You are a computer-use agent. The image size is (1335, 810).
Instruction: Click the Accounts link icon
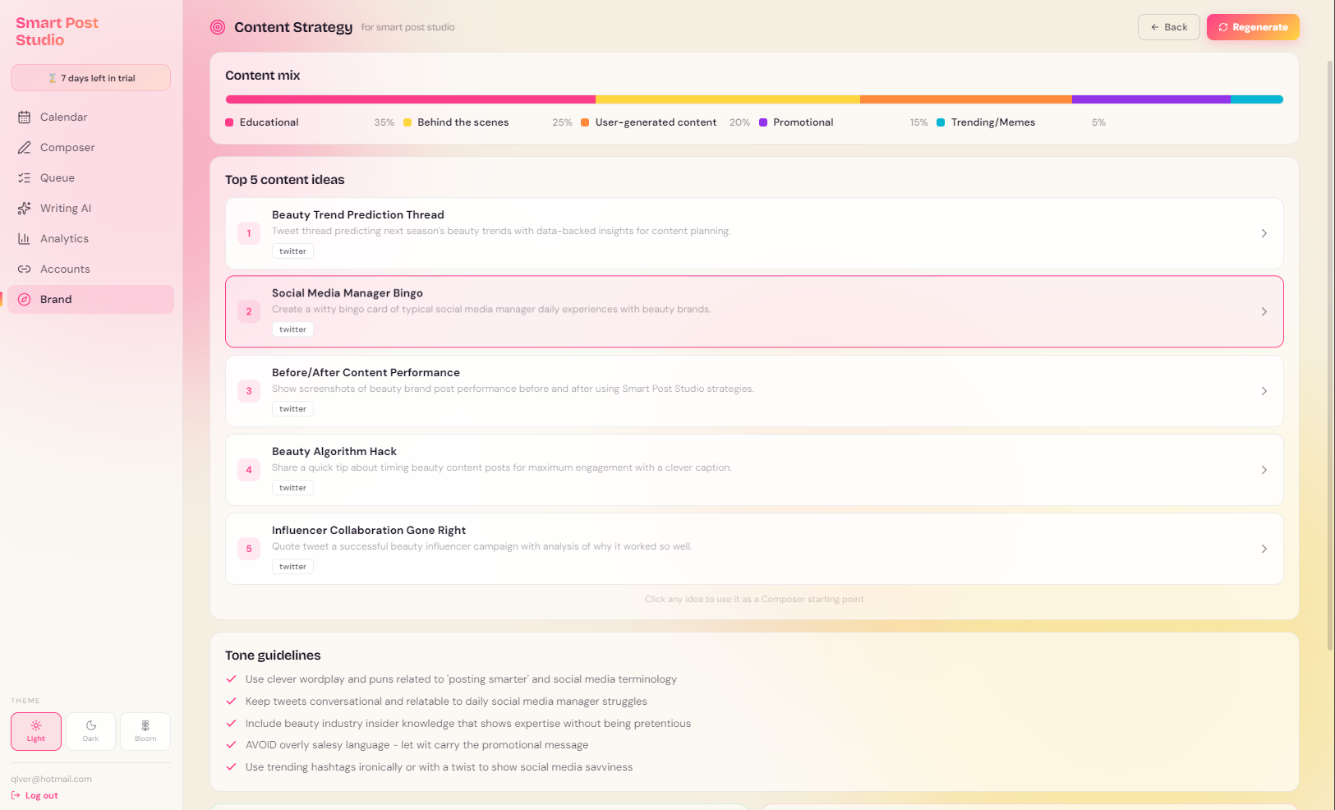(x=25, y=269)
